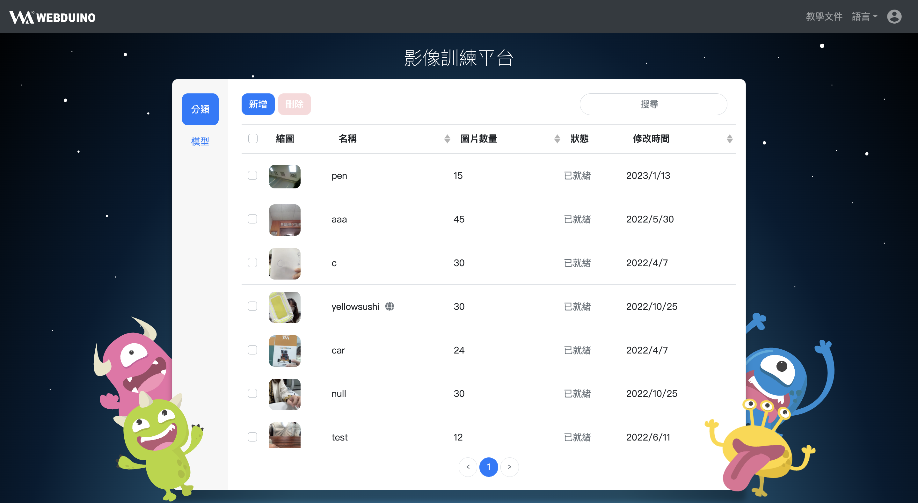
Task: Click the globe icon beside yellowsushi
Action: [390, 306]
